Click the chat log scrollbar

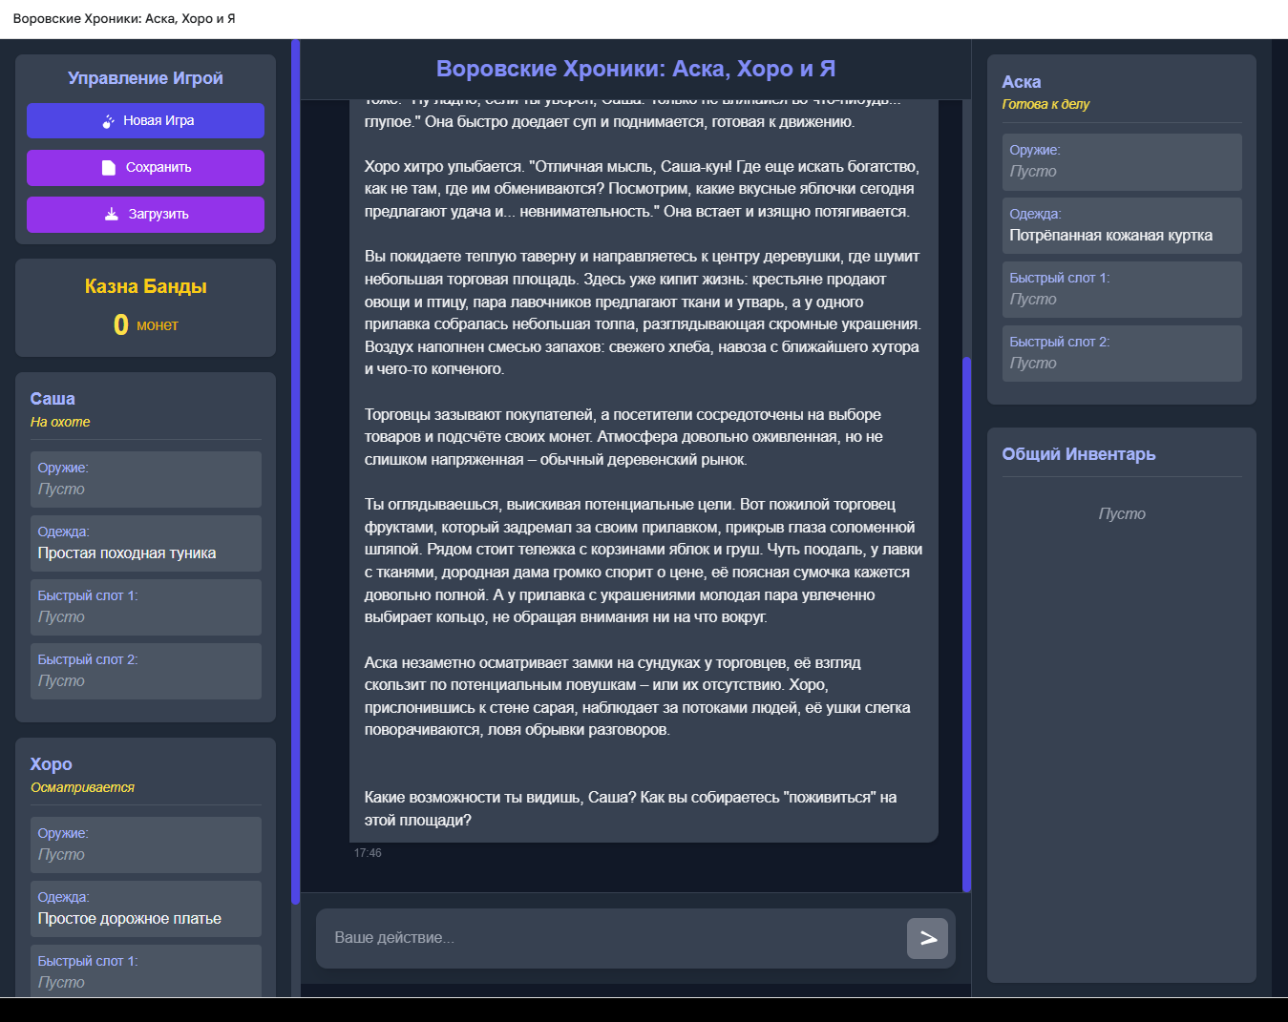966,625
